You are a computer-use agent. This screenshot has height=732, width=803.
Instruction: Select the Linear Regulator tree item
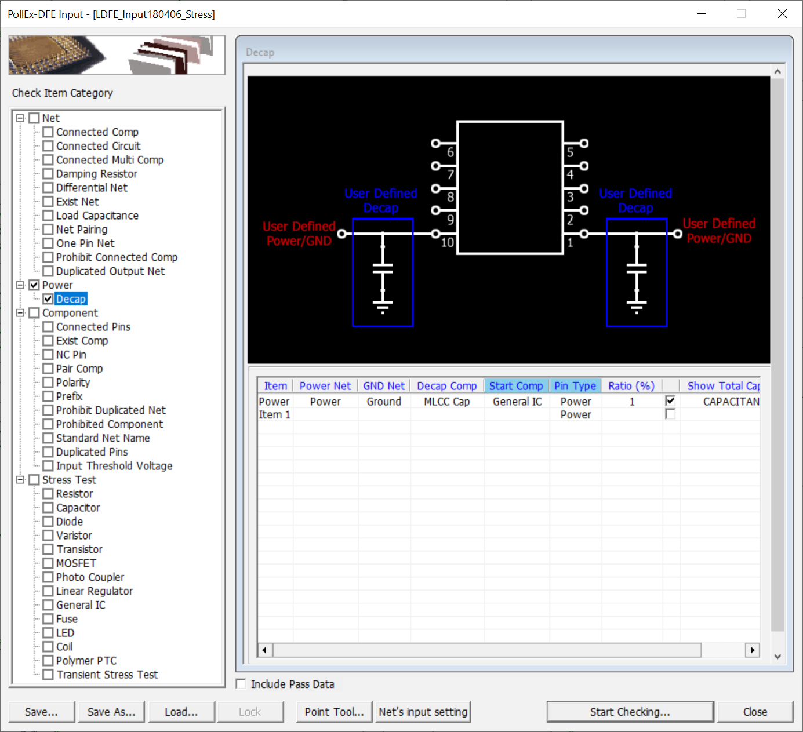click(x=94, y=591)
